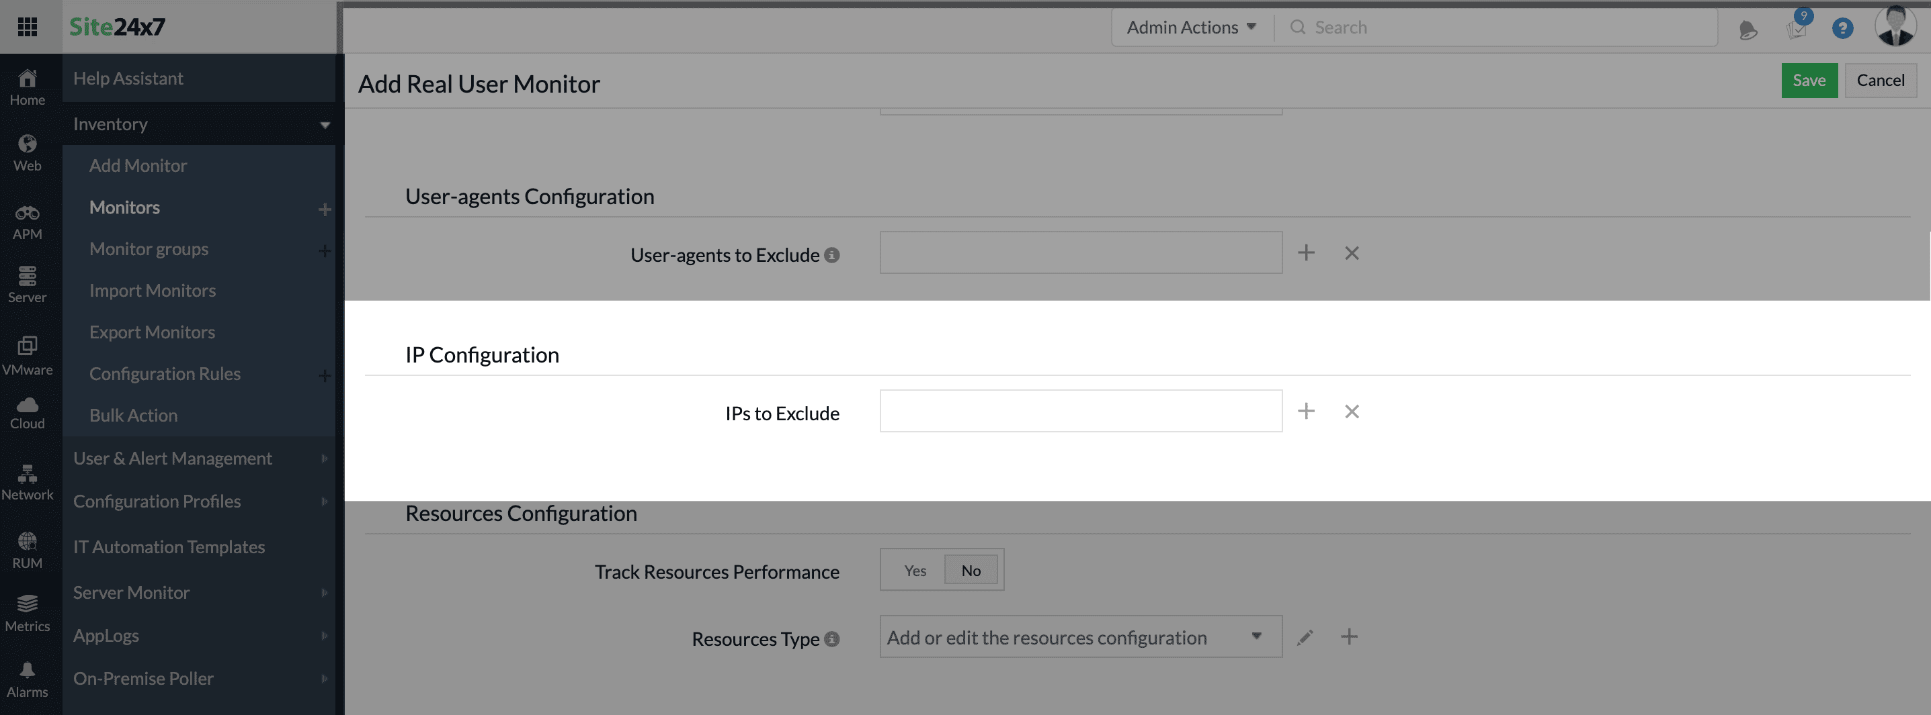Save the Real User Monitor
The width and height of the screenshot is (1931, 715).
(x=1809, y=80)
